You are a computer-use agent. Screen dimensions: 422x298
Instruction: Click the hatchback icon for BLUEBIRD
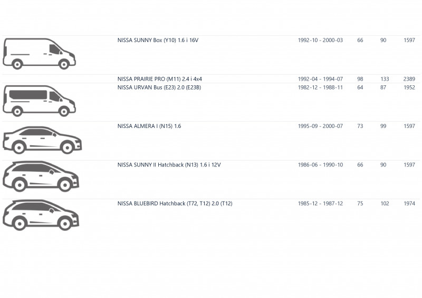(x=41, y=215)
